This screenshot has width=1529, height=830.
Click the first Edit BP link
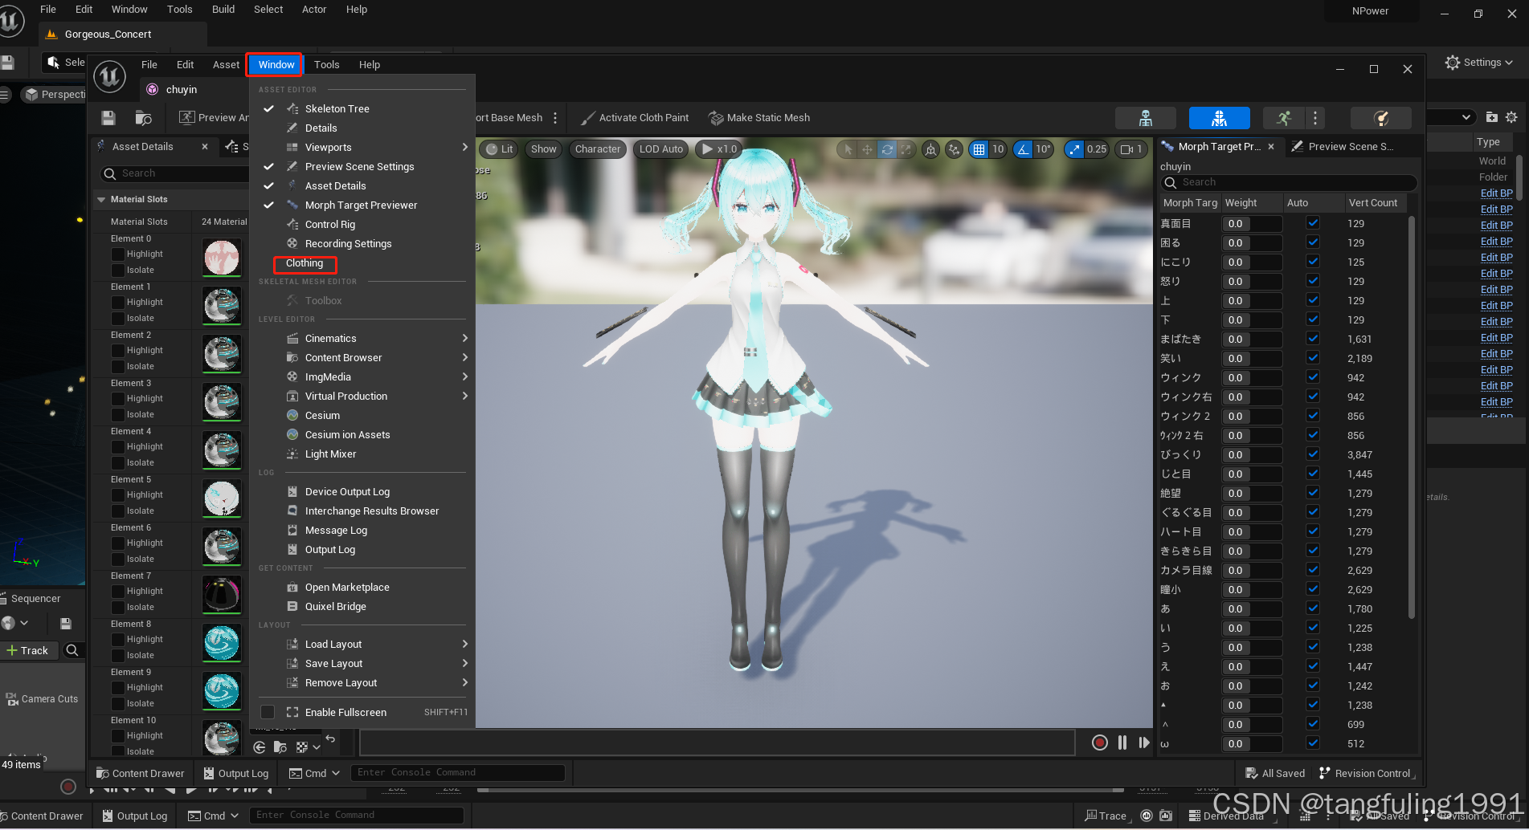tap(1496, 193)
